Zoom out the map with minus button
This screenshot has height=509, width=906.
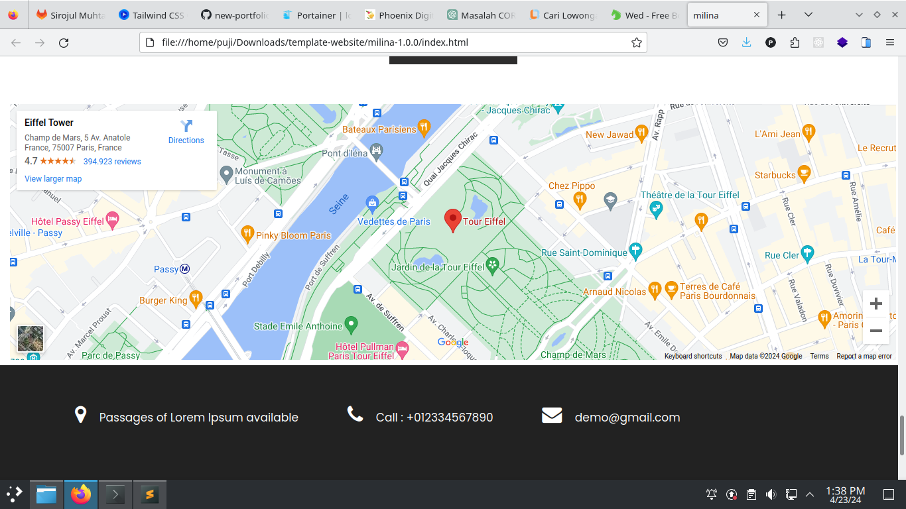tap(875, 331)
